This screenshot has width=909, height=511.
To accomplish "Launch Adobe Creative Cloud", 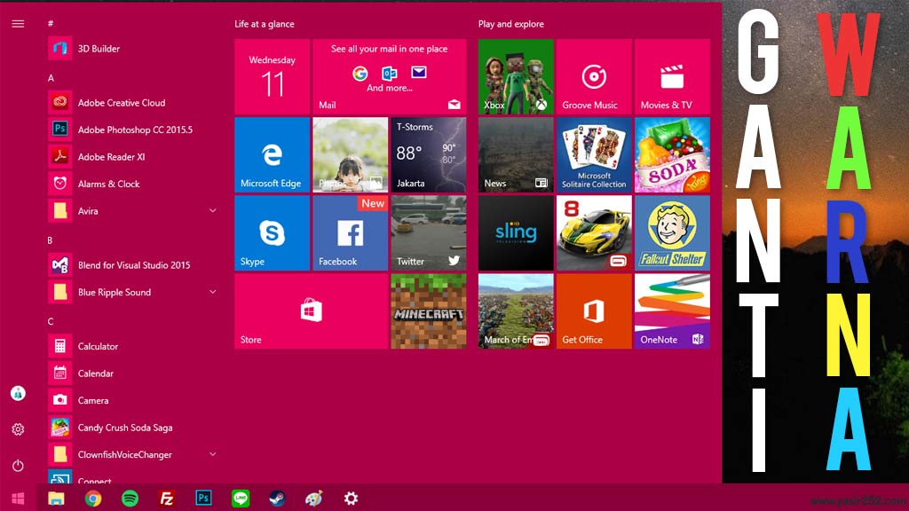I will (134, 103).
